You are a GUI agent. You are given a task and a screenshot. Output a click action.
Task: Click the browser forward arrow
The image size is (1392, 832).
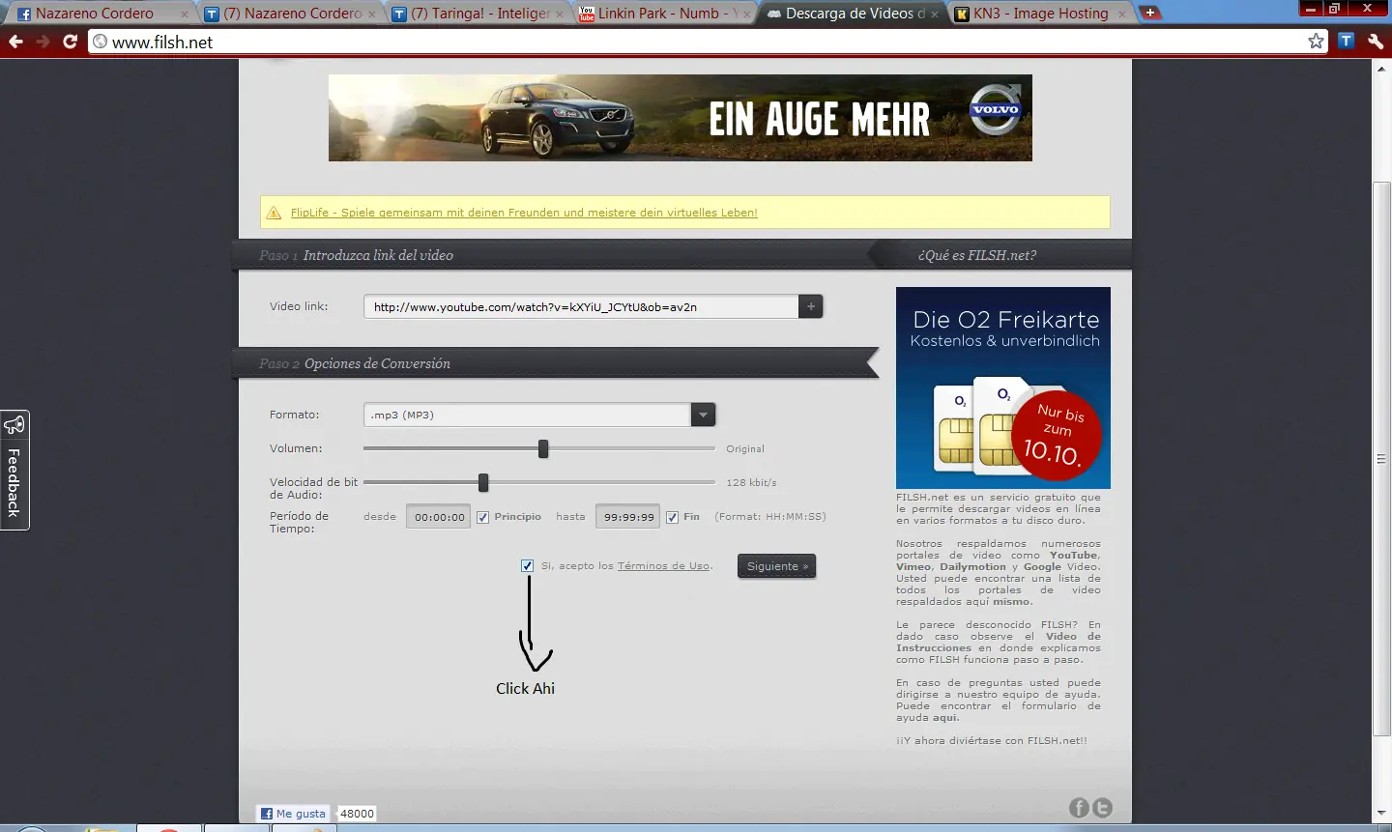[43, 42]
